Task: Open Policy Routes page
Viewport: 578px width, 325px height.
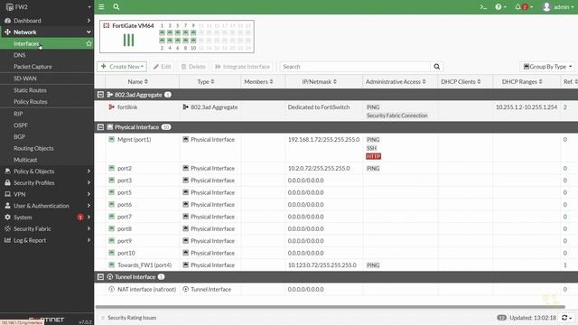Action: pos(30,102)
